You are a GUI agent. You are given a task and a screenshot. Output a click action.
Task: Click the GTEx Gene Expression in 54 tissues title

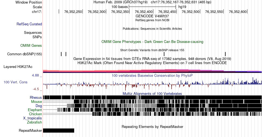(x=152, y=59)
